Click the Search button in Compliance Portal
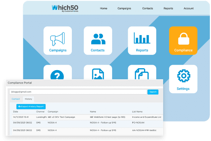The width and height of the screenshot is (211, 141). coord(153,92)
